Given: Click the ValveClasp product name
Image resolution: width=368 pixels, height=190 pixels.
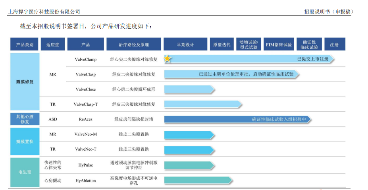Looking at the screenshot, I should coord(85,74).
